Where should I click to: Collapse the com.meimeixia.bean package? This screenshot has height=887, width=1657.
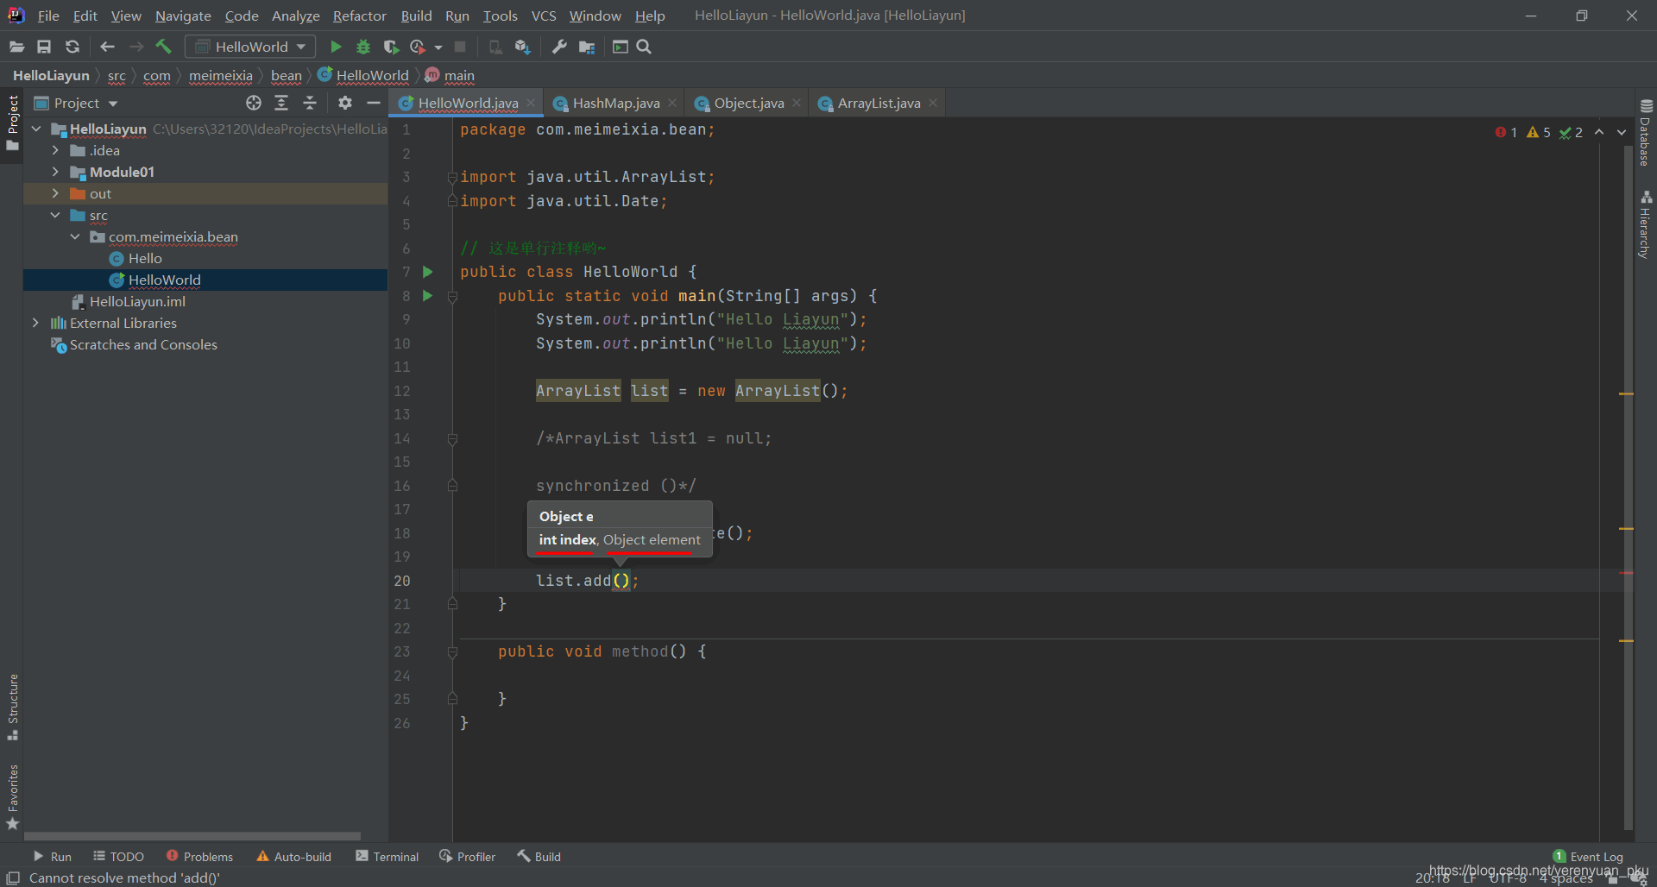(75, 236)
